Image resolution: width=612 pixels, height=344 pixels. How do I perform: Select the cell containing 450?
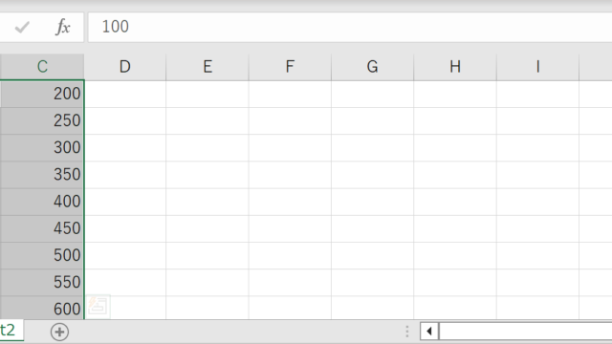[x=42, y=228]
